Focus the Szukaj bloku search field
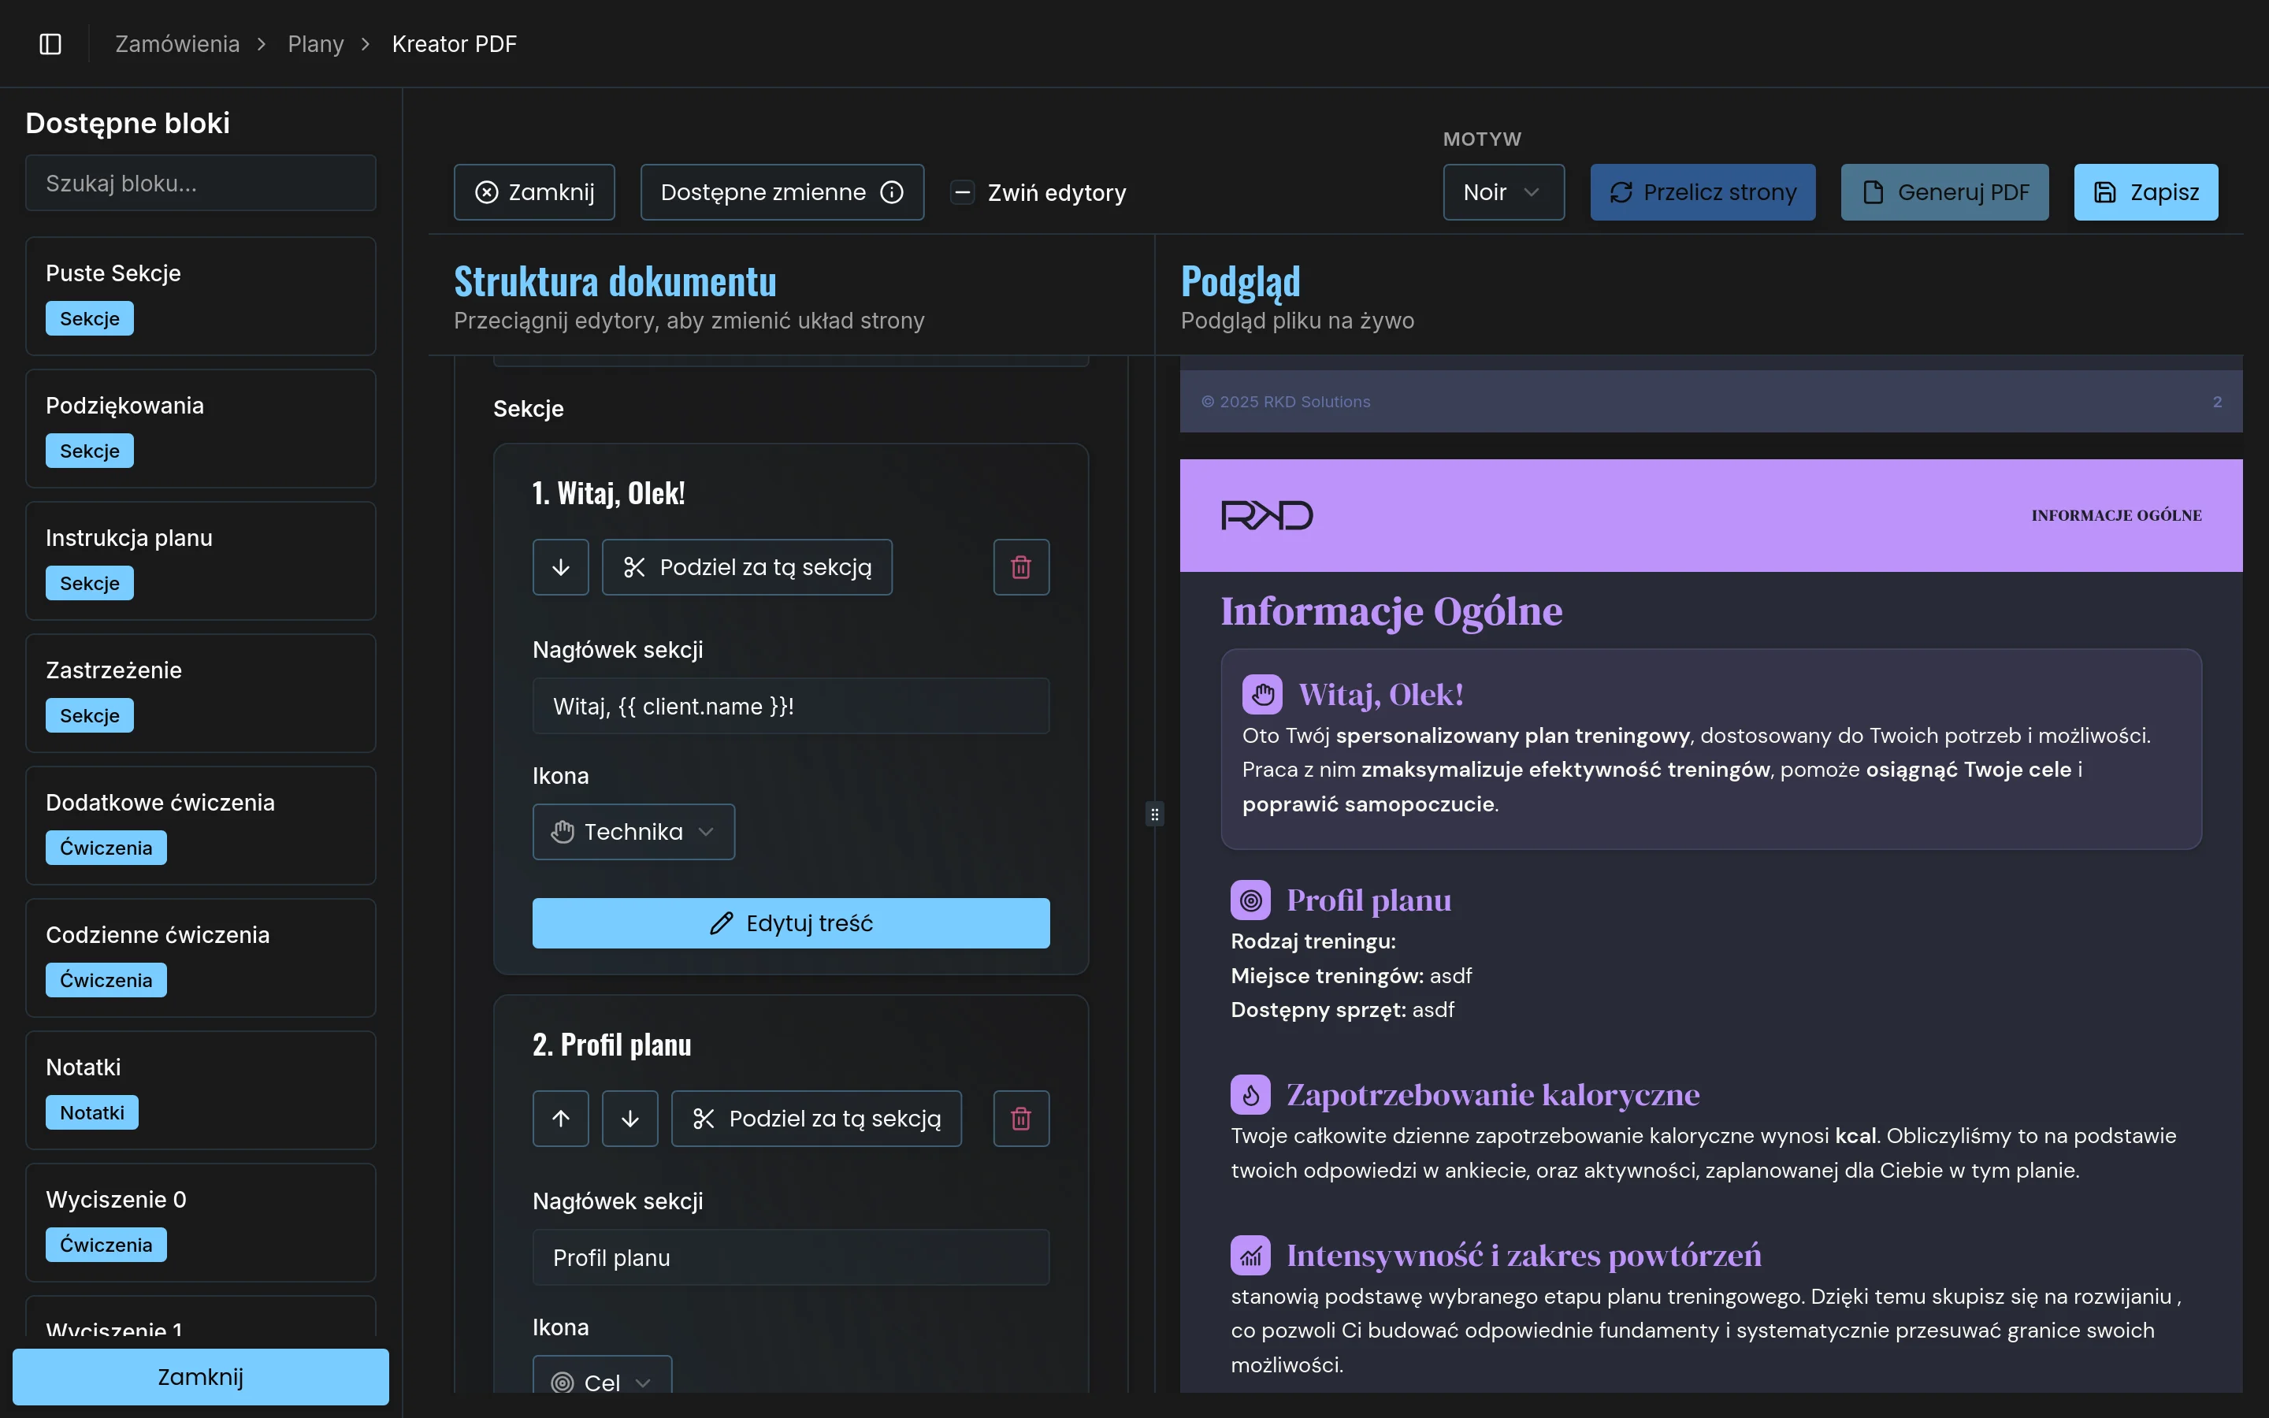The height and width of the screenshot is (1418, 2269). pyautogui.click(x=201, y=184)
